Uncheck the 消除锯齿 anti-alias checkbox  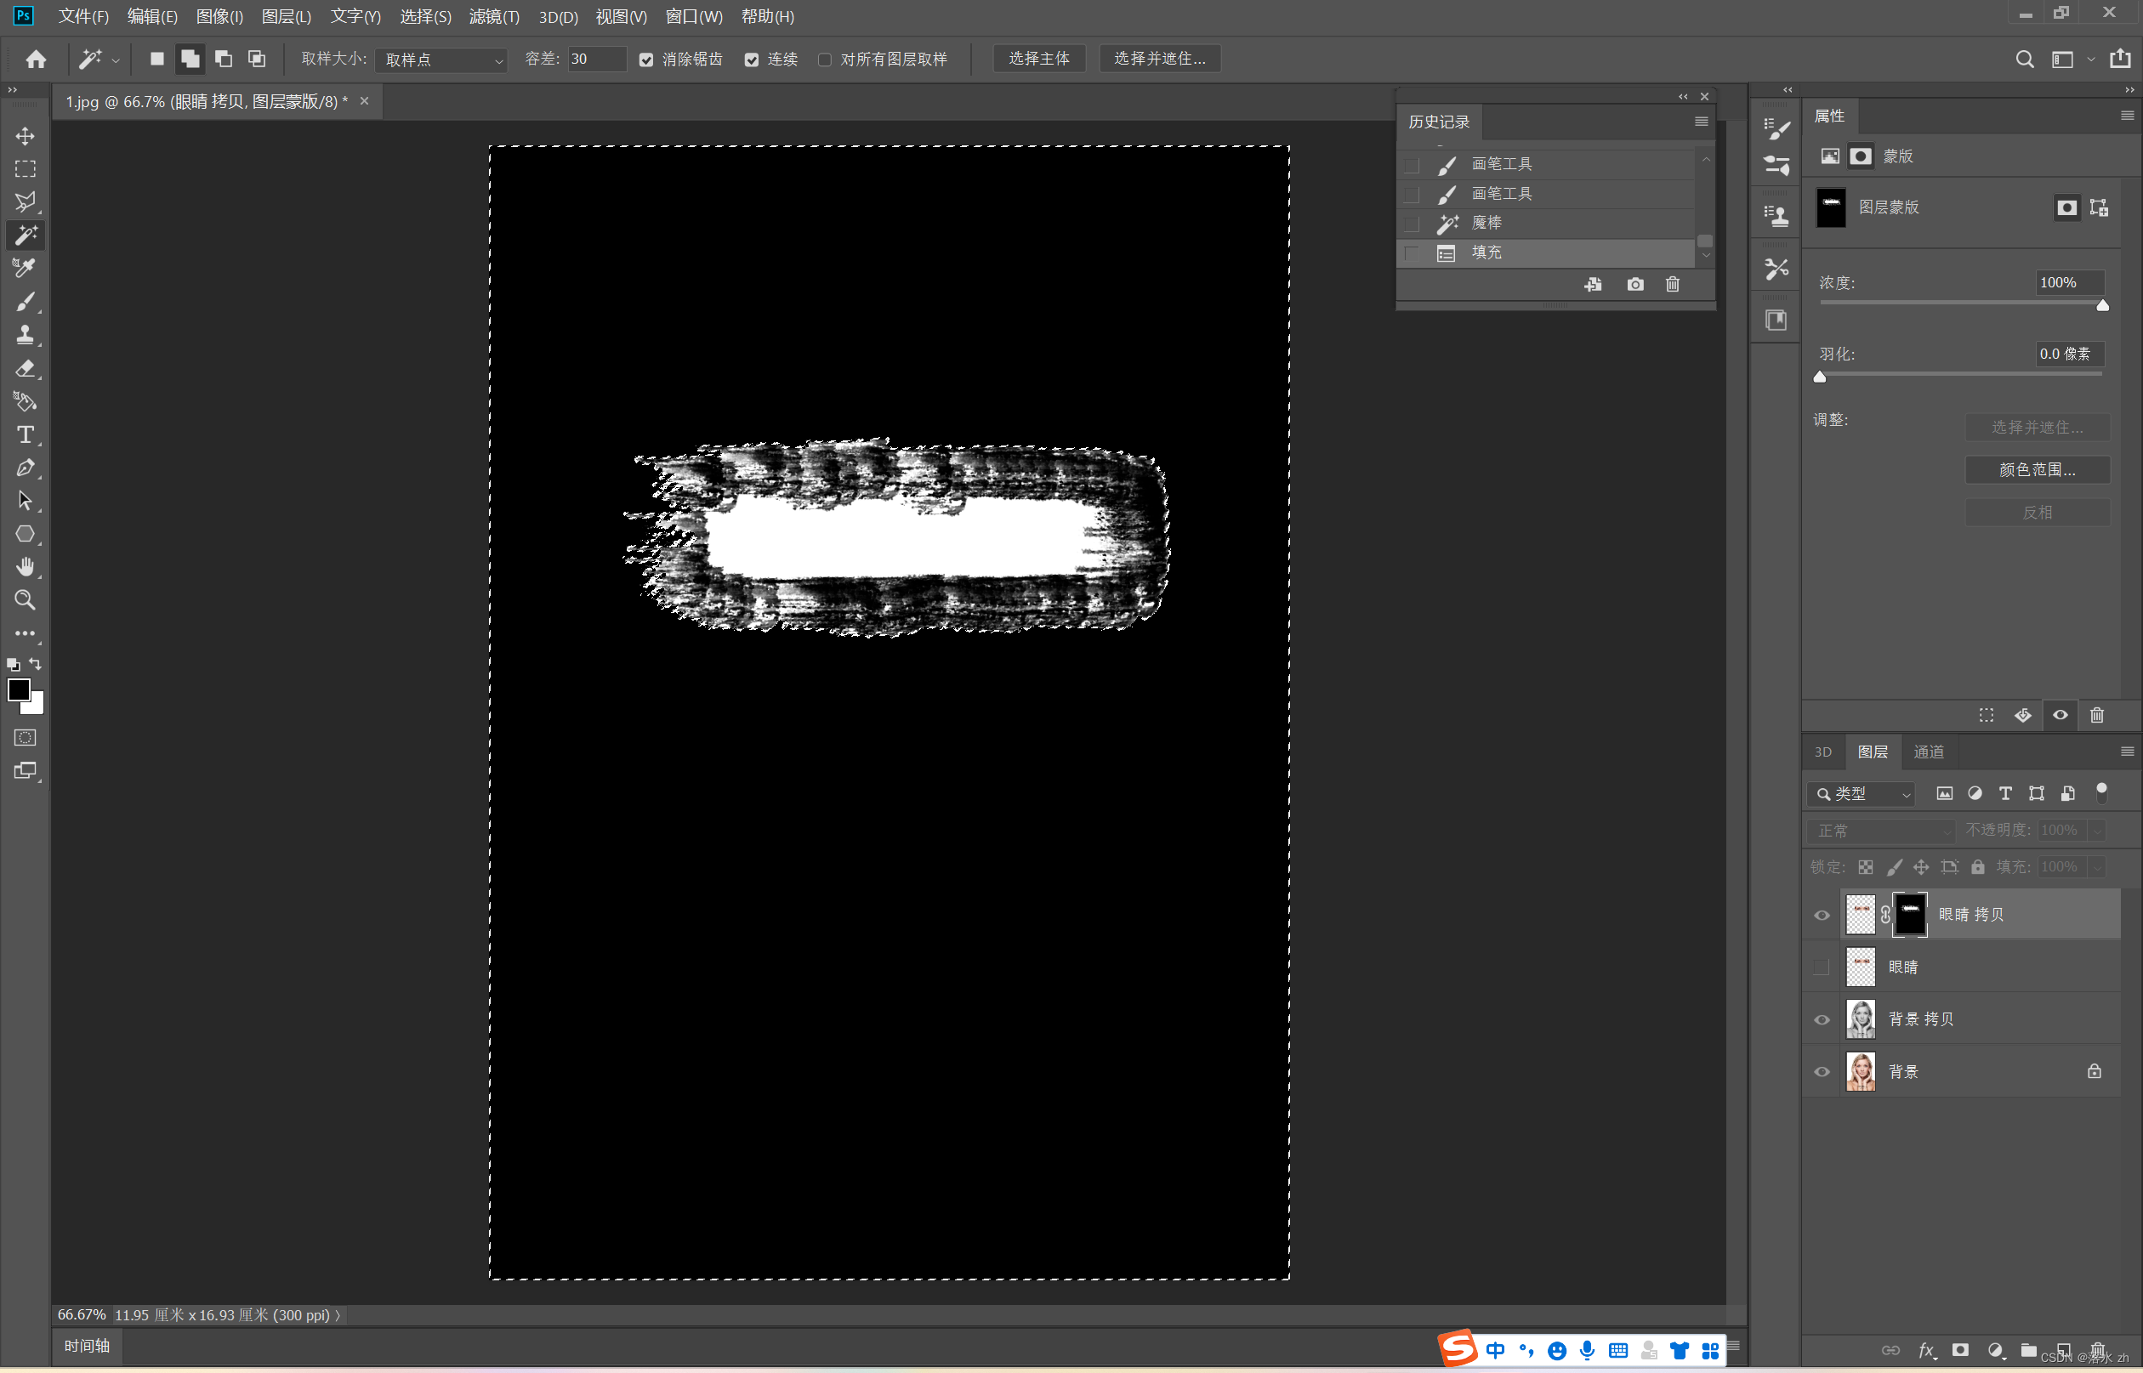(646, 60)
